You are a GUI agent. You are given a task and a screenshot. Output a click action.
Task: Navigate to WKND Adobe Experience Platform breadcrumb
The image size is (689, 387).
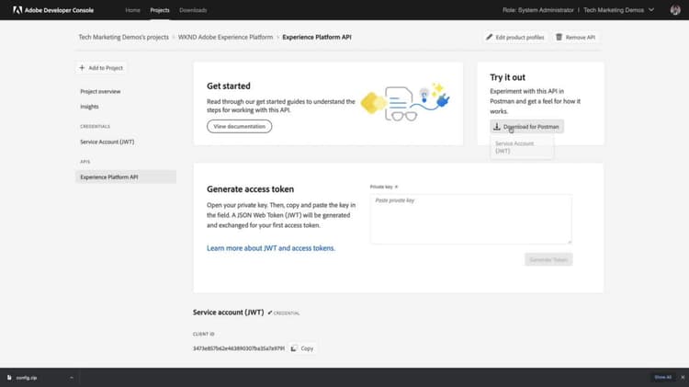pos(225,37)
